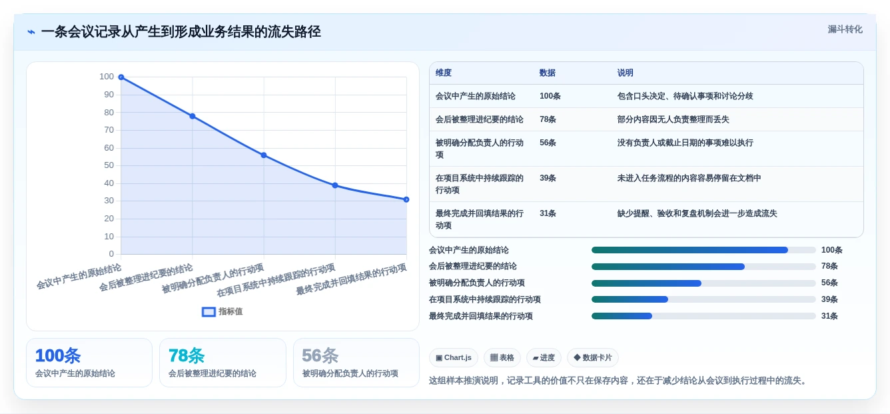Click the progress bar for 被明确分配负责人的行动项
Screen dimensions: 890x414
(x=703, y=283)
